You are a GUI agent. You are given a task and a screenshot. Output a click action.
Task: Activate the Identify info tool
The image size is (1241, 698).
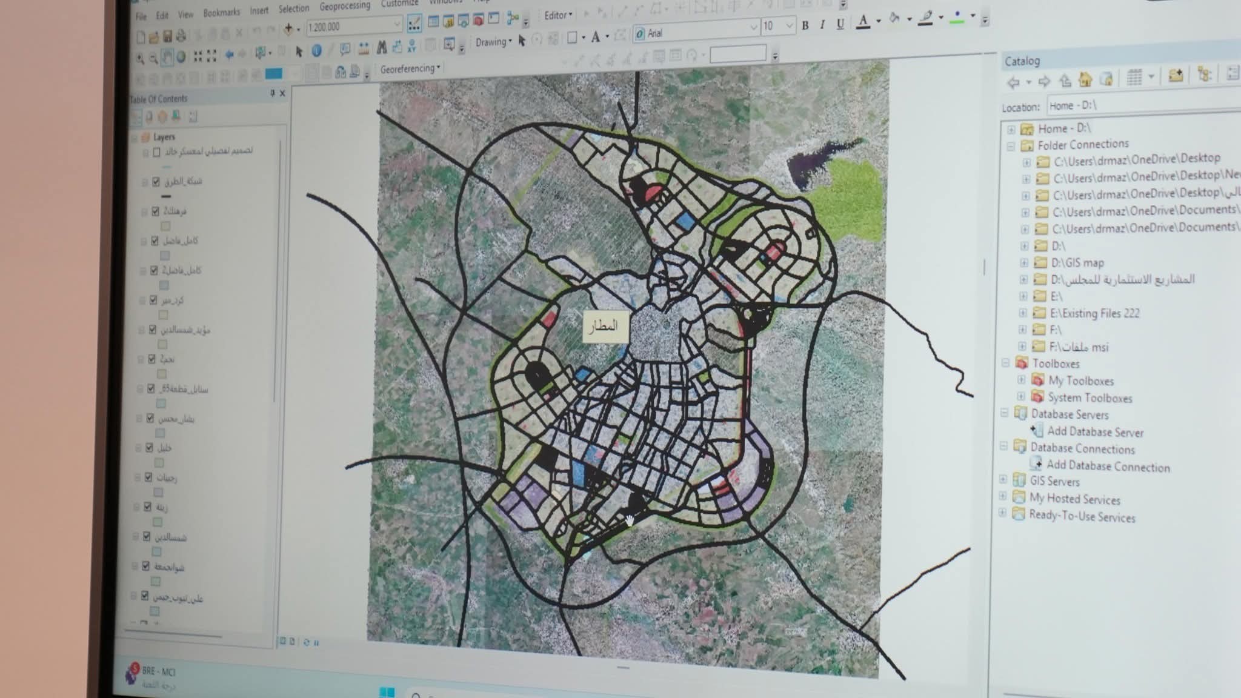click(x=316, y=52)
